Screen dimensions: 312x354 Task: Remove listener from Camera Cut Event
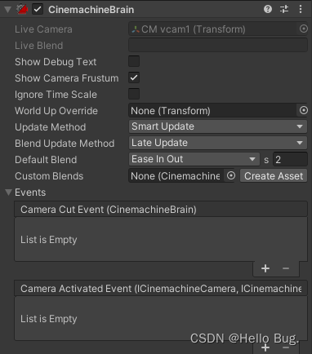pyautogui.click(x=286, y=268)
